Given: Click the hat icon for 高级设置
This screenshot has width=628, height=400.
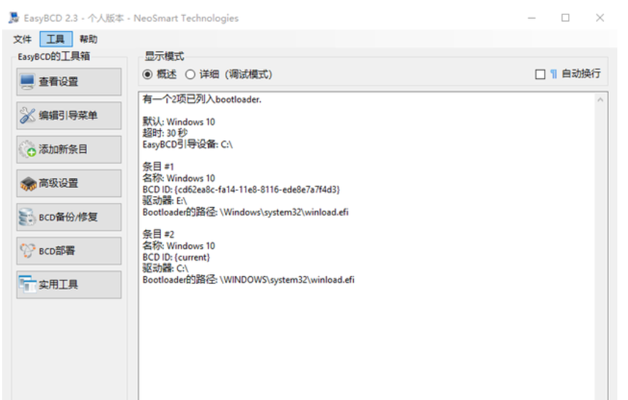Looking at the screenshot, I should (28, 184).
